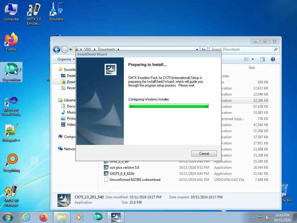Open Windows Media Player from the taskbar
The width and height of the screenshot is (297, 223).
(x=79, y=217)
